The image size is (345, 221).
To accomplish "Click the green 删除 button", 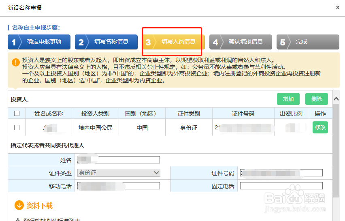I will (317, 99).
